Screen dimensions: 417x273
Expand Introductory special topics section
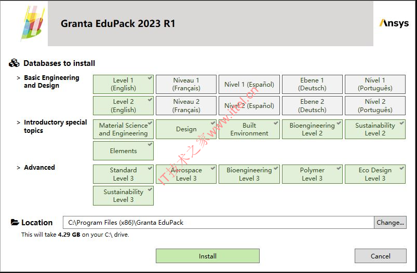coord(18,122)
